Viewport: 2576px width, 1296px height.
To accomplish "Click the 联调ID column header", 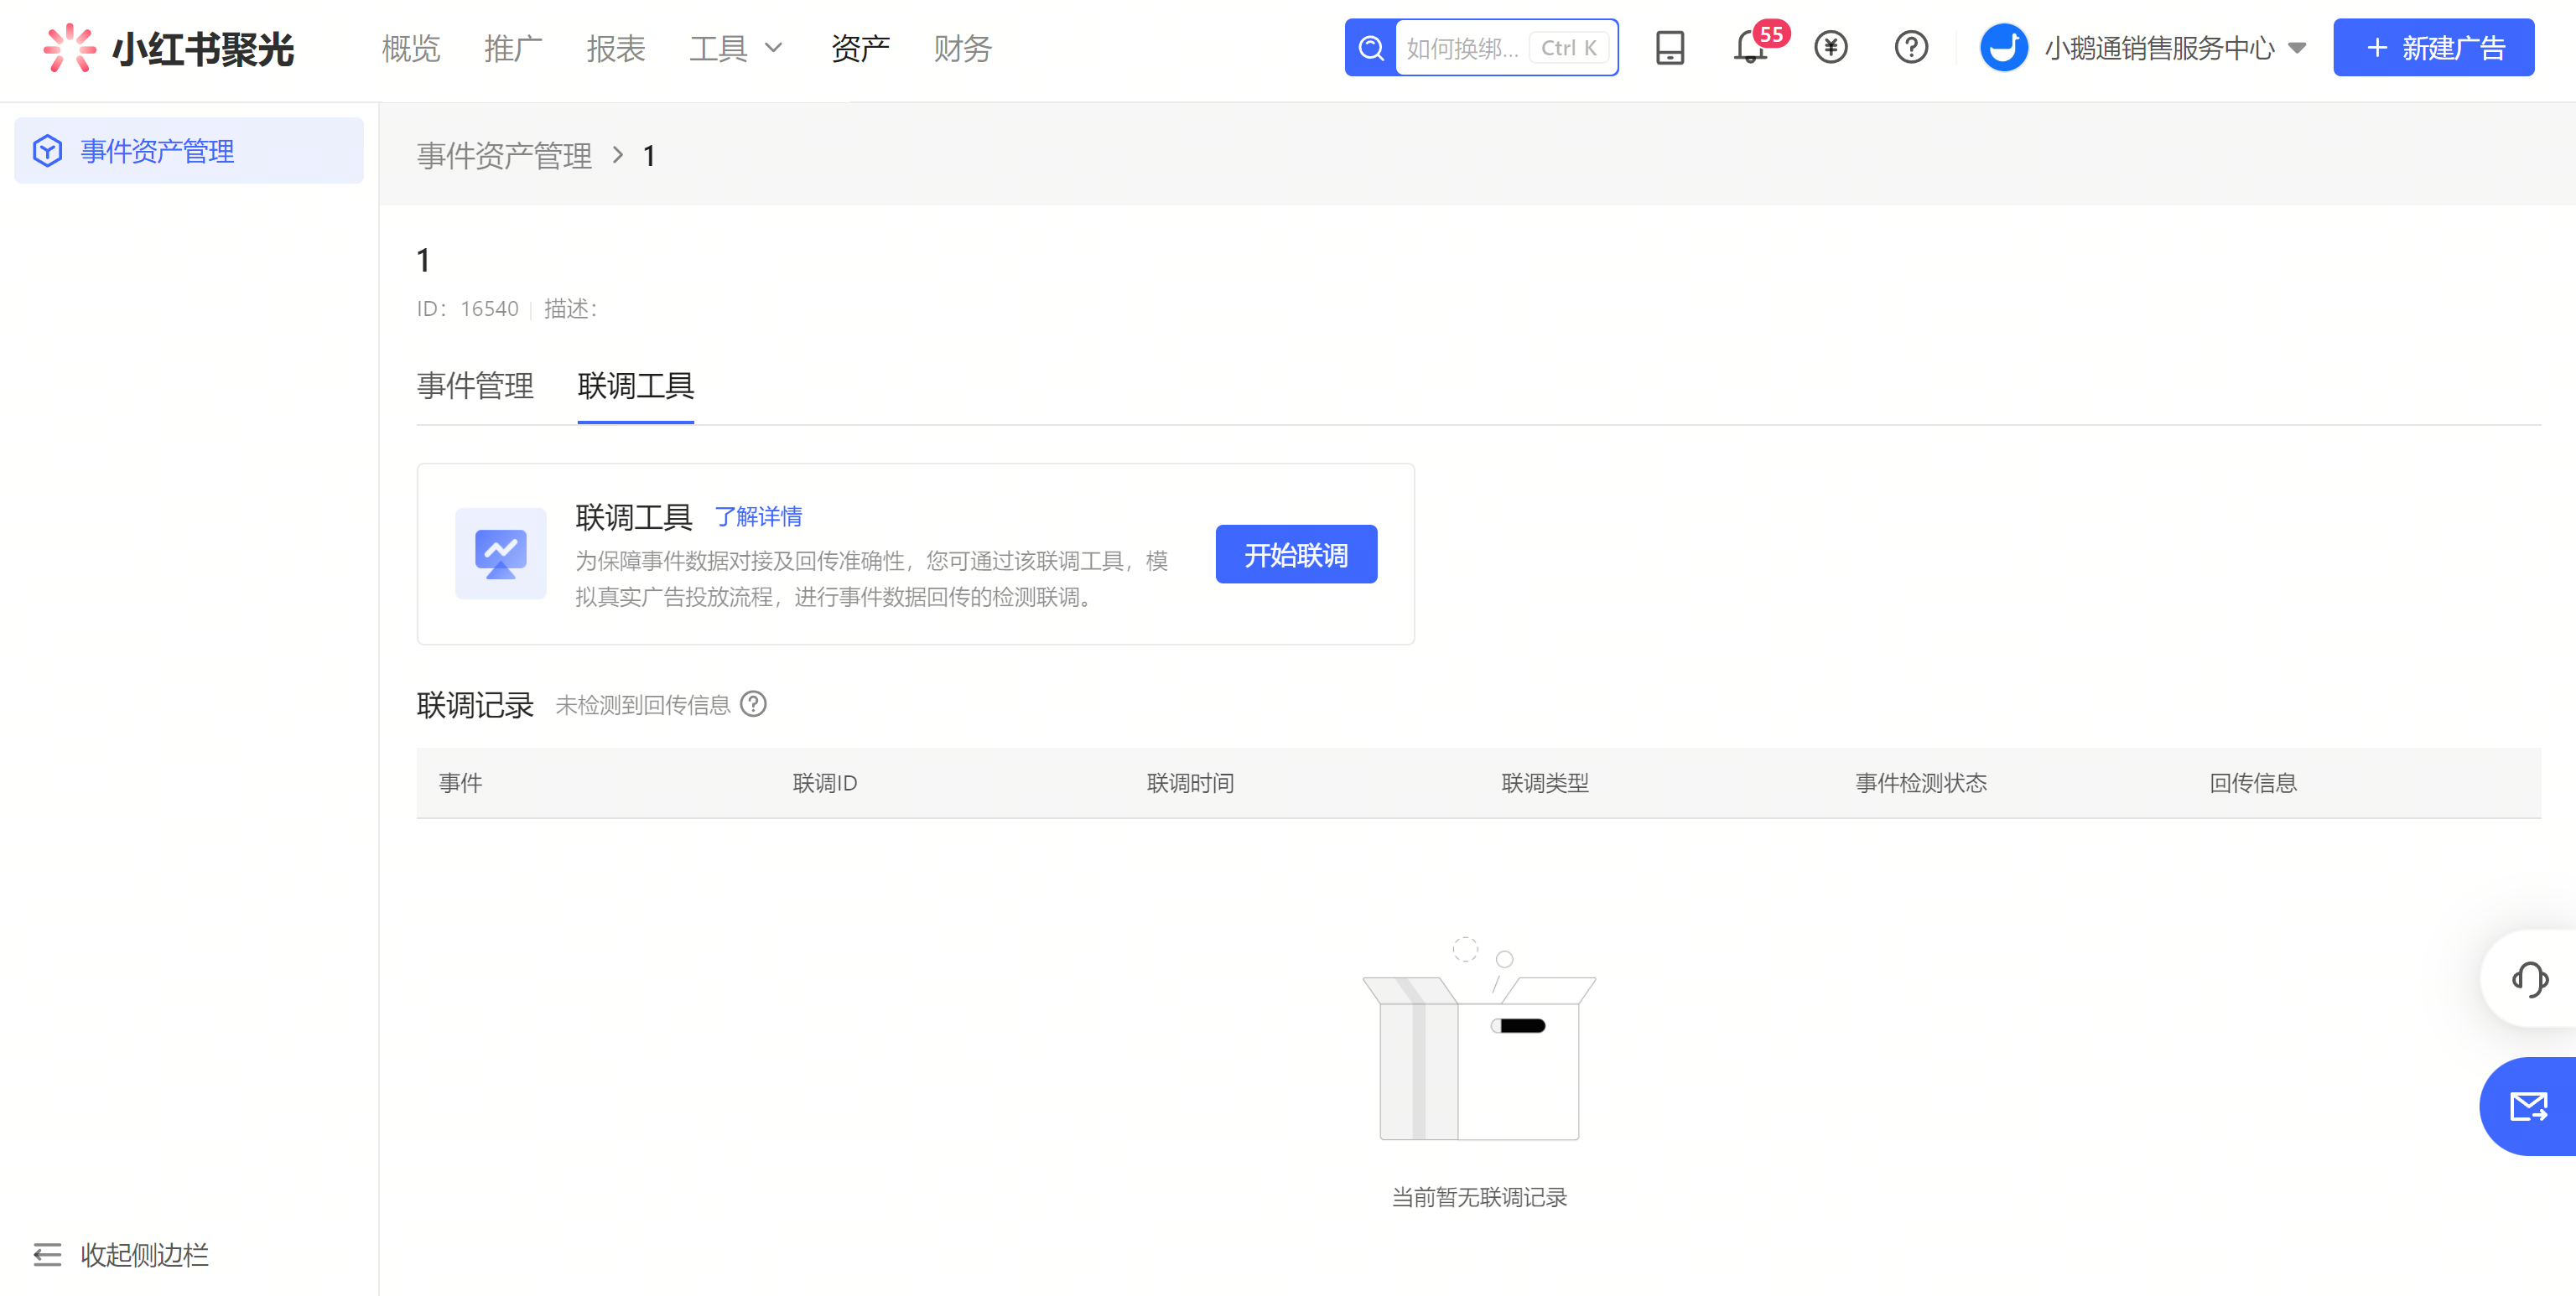I will point(825,782).
